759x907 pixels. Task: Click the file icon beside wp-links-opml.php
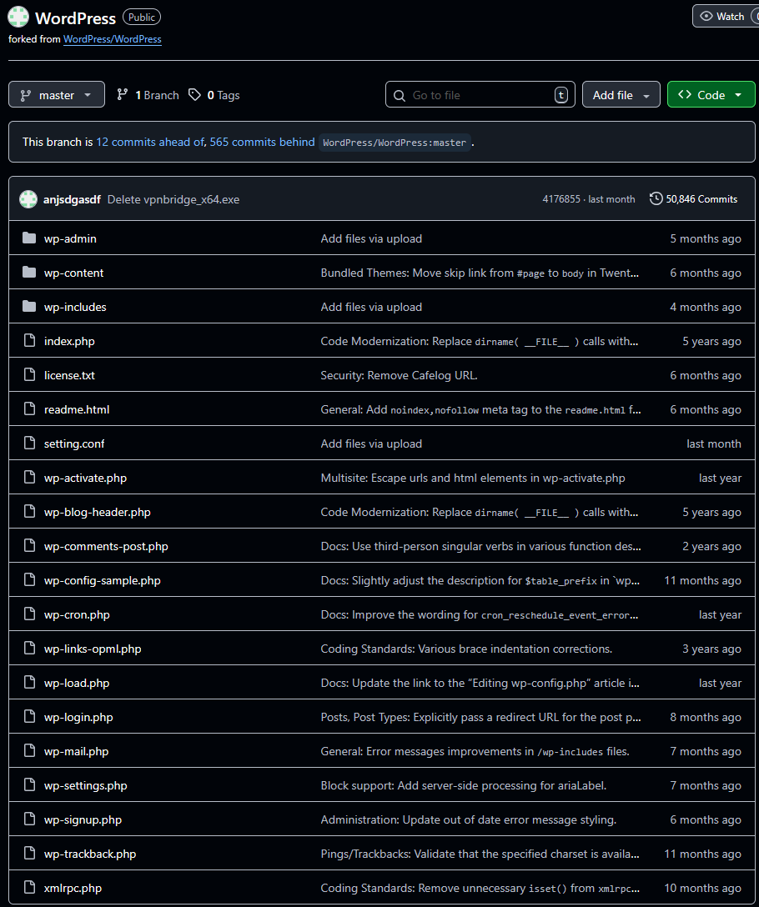(29, 648)
